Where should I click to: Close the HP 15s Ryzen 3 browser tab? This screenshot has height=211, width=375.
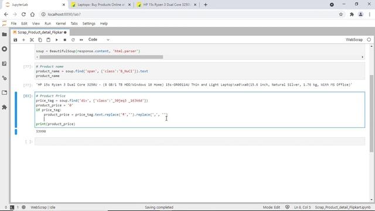195,5
